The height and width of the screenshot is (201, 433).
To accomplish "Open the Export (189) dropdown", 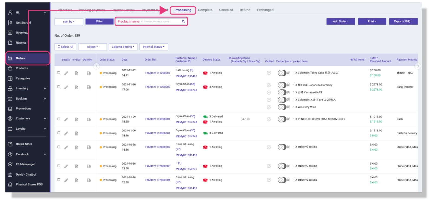I will pyautogui.click(x=403, y=21).
